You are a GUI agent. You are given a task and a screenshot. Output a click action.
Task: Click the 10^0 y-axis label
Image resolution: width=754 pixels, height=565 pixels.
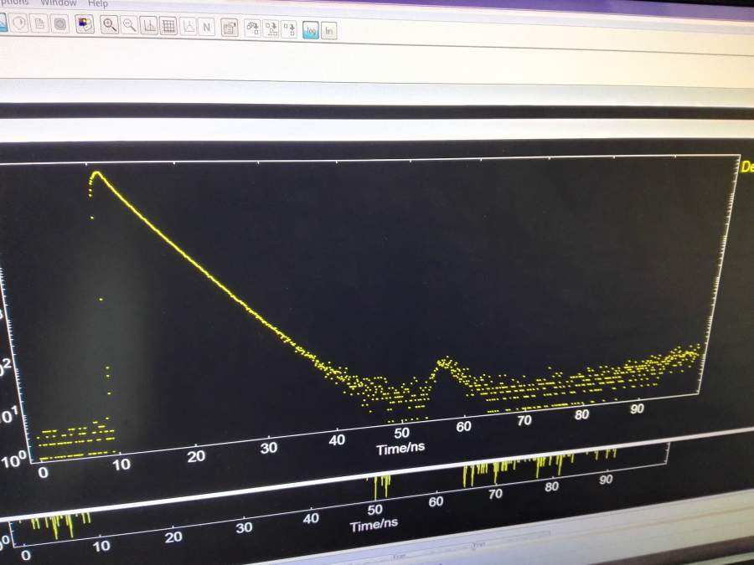pos(13,461)
